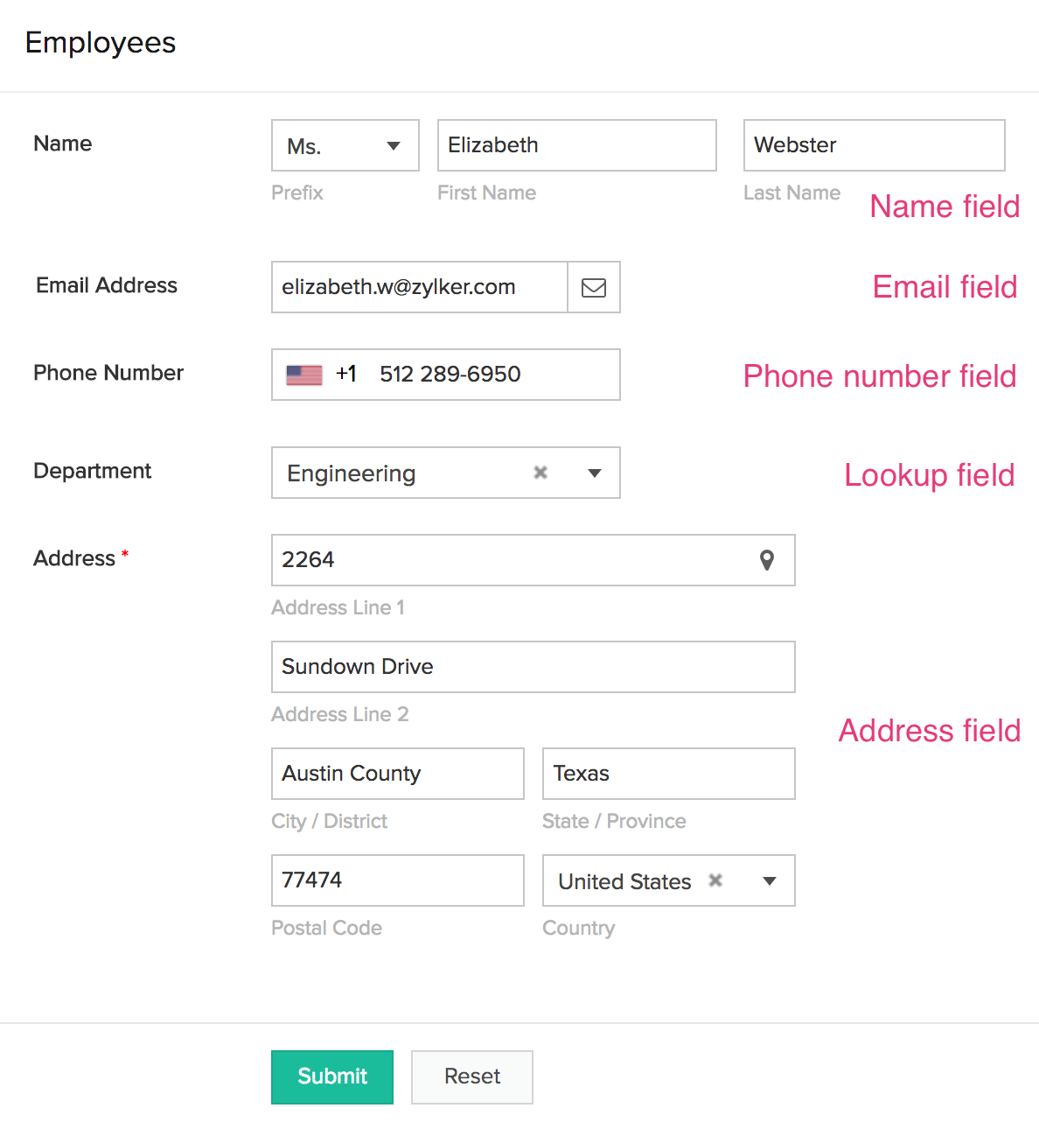Select the email address input field
The image size is (1039, 1136).
tap(420, 287)
